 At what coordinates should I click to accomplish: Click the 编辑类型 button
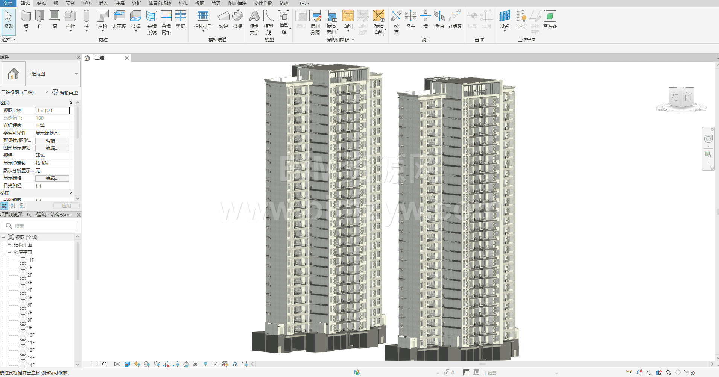[65, 92]
